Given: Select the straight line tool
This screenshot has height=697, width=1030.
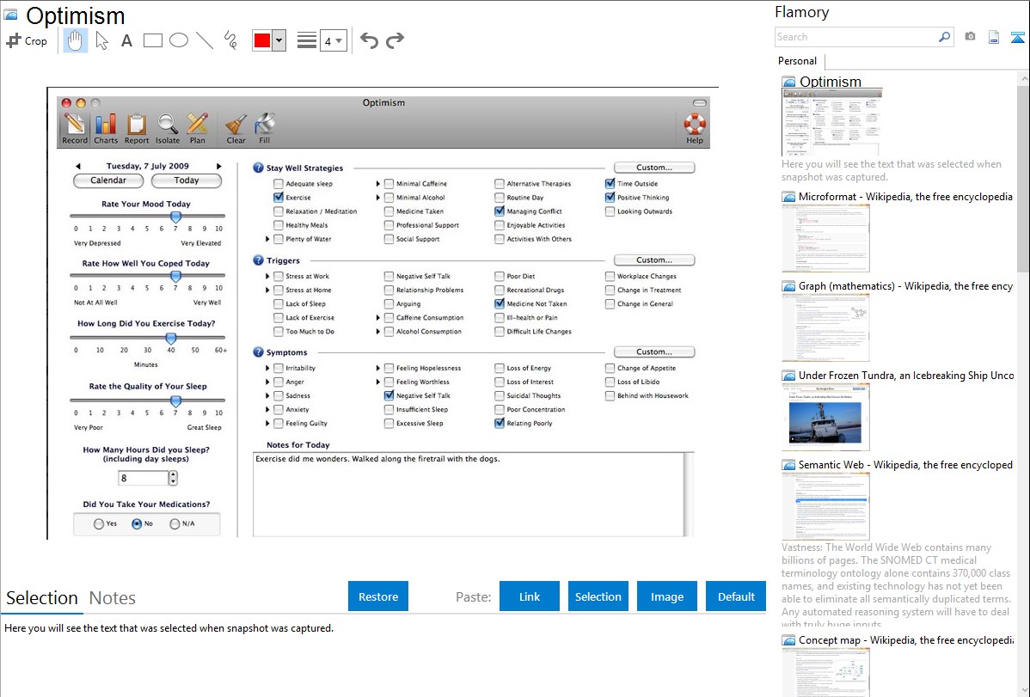Looking at the screenshot, I should coord(205,40).
